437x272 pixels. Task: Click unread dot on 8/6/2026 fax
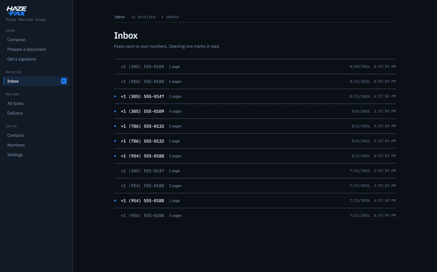[x=115, y=111]
